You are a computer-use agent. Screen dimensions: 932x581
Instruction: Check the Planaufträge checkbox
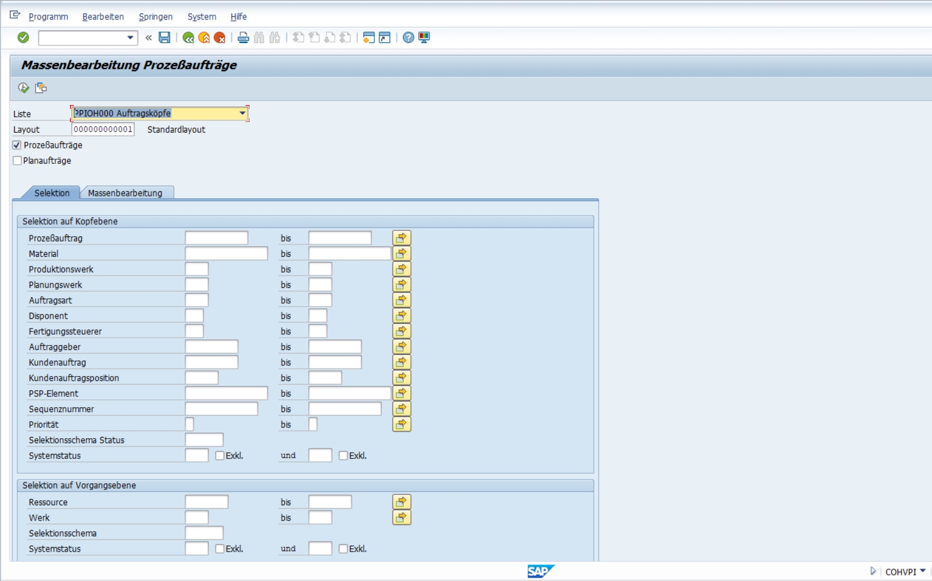click(x=17, y=160)
